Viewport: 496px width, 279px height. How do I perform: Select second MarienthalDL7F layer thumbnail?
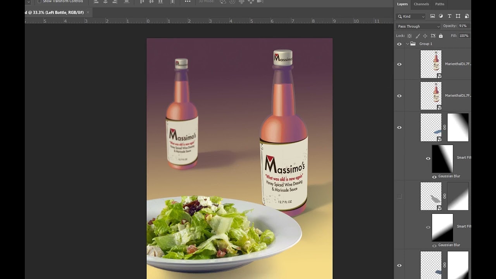tap(431, 96)
